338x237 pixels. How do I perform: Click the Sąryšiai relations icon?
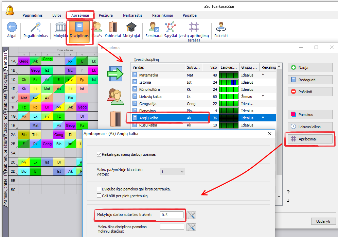point(170,28)
